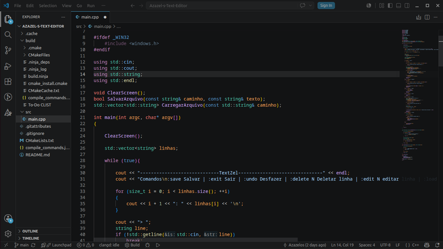Click the editor vertical scrollbar

tap(441, 51)
